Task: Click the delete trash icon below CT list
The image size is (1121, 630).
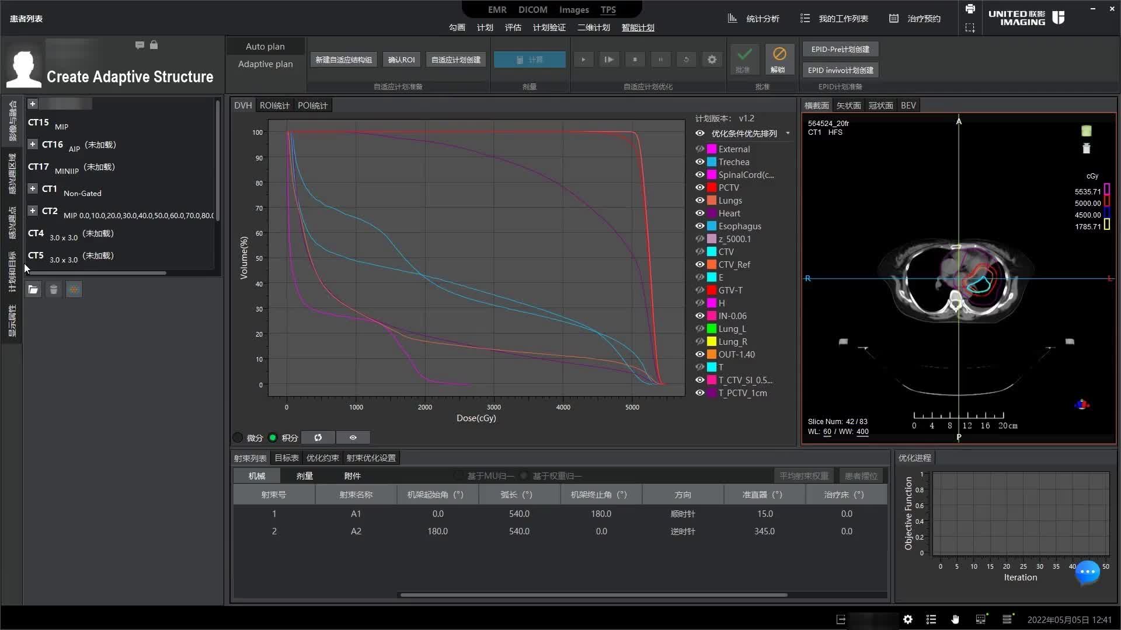Action: click(54, 289)
